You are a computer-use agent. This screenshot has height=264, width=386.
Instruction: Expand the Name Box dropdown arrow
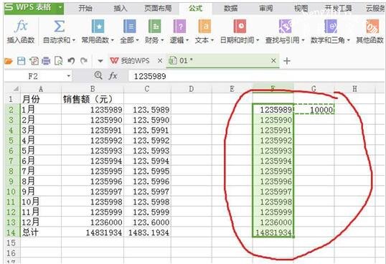69,76
